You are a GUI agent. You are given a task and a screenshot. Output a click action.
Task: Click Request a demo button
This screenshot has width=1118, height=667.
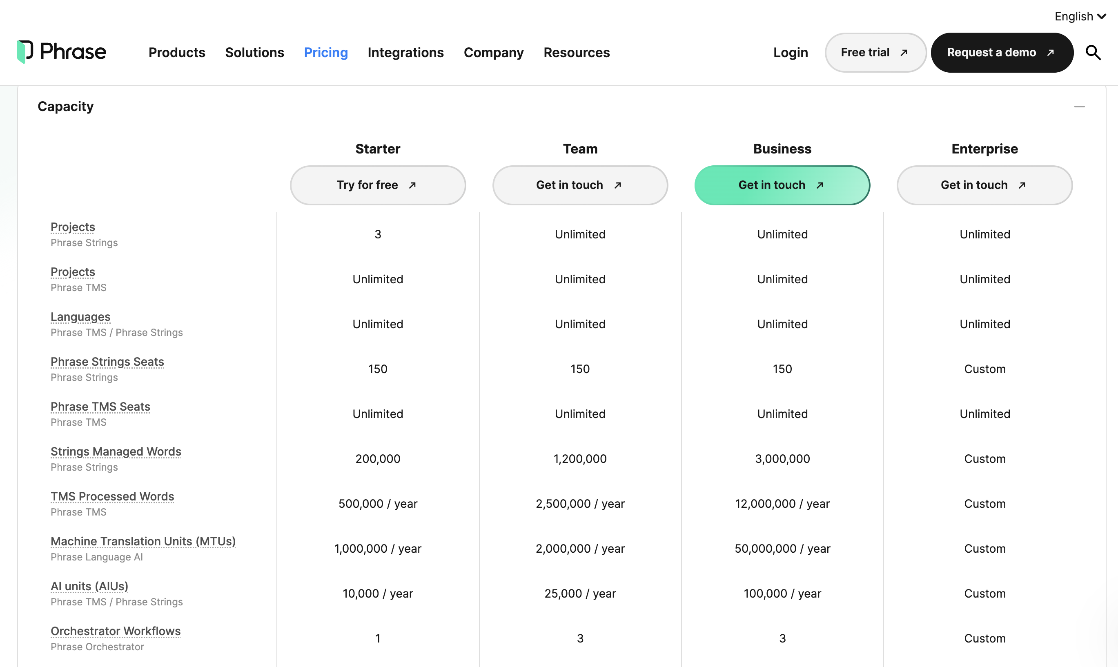[x=1002, y=53]
